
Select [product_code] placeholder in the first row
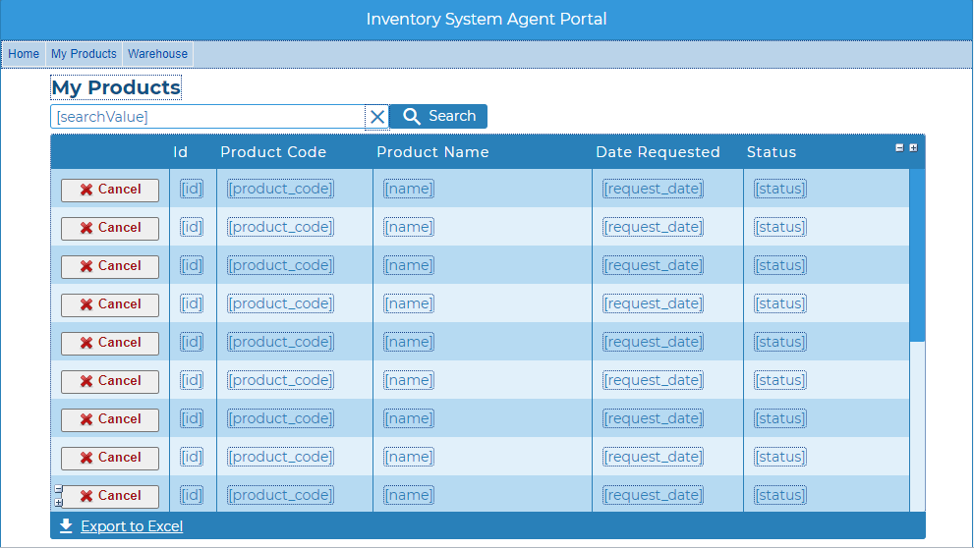click(x=280, y=189)
